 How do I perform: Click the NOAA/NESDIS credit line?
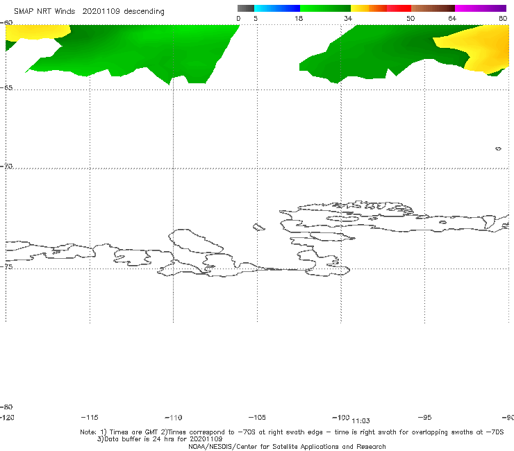coord(287,446)
